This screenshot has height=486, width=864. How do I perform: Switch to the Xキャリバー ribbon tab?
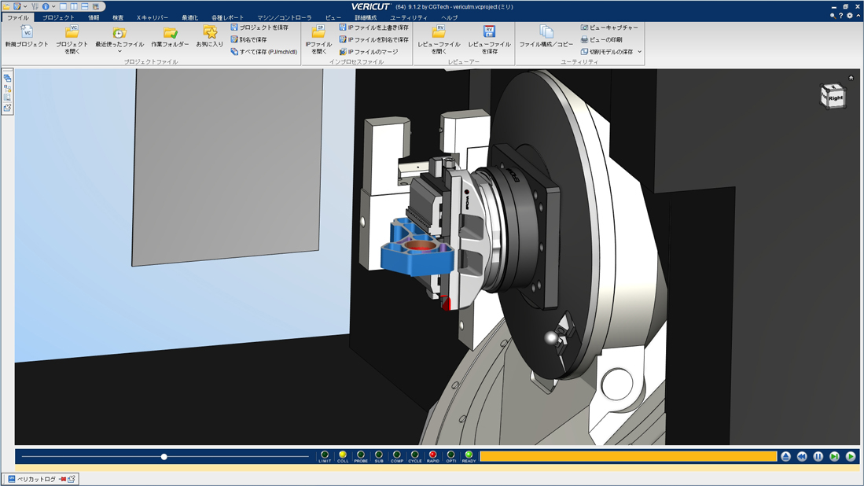click(x=152, y=17)
